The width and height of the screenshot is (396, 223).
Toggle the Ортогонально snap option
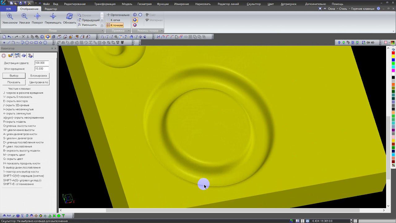point(118,15)
